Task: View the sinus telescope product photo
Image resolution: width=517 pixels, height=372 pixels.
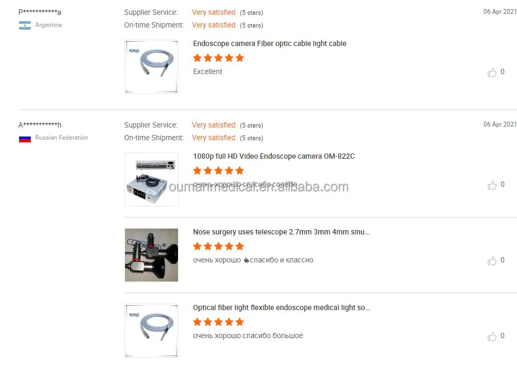Action: (151, 255)
